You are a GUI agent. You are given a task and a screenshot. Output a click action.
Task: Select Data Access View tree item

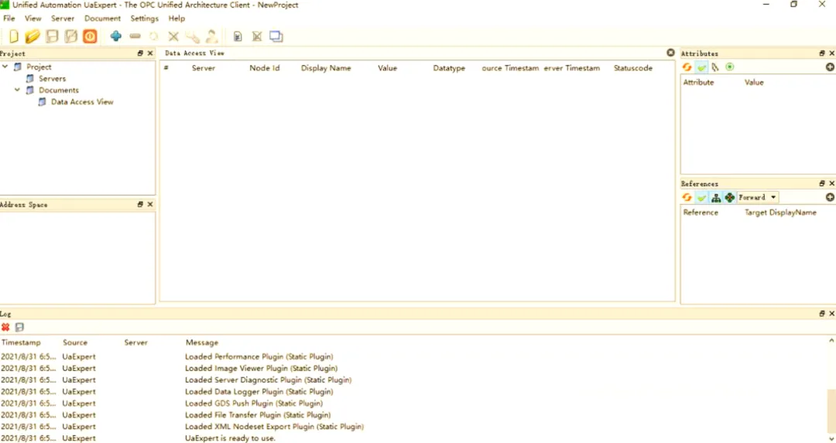82,102
